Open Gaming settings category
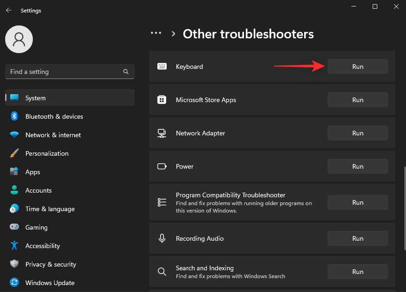Viewport: 406px width, 292px height. pyautogui.click(x=36, y=227)
